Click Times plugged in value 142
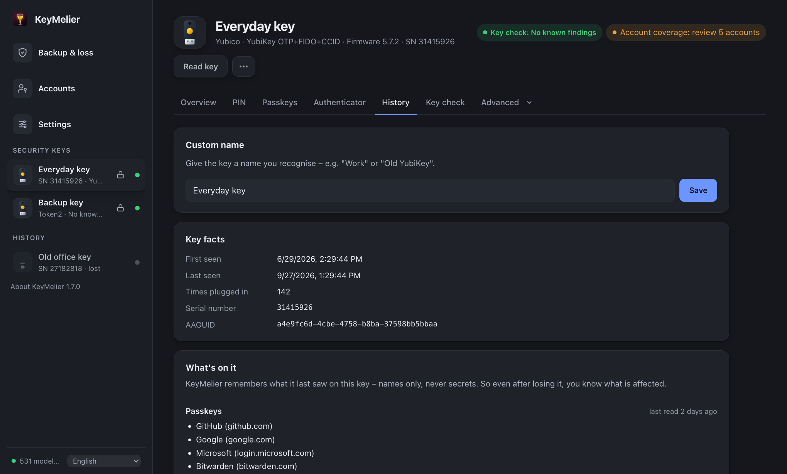This screenshot has width=787, height=474. 283,292
